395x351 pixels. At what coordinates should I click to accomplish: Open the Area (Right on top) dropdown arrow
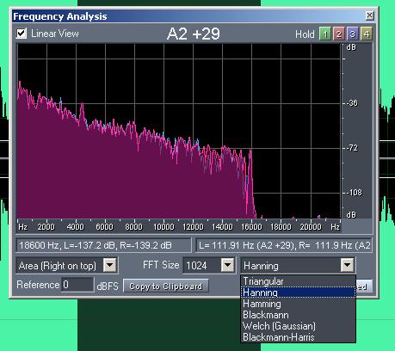(x=110, y=265)
